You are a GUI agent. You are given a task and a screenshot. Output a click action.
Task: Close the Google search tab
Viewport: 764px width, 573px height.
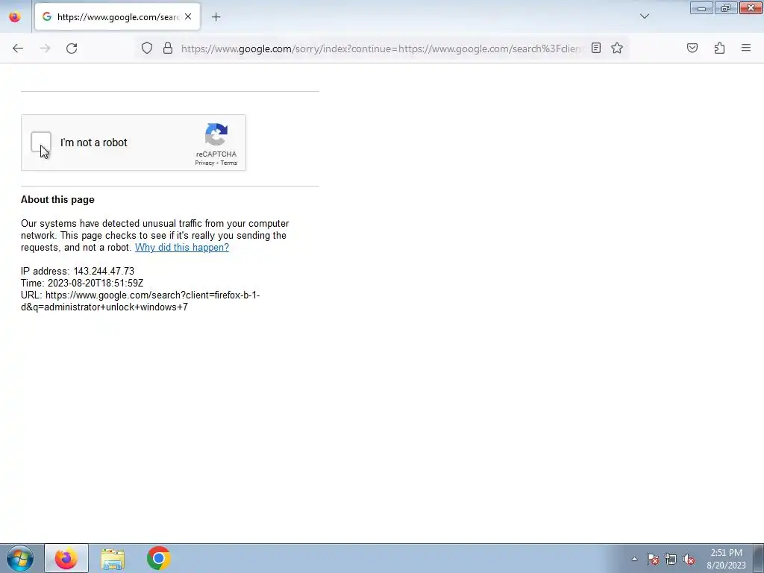[x=188, y=16]
